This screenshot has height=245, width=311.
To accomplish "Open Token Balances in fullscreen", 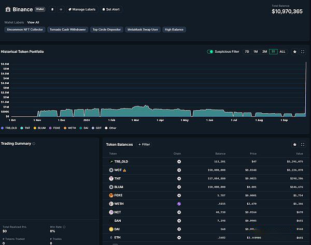I will click(303, 145).
